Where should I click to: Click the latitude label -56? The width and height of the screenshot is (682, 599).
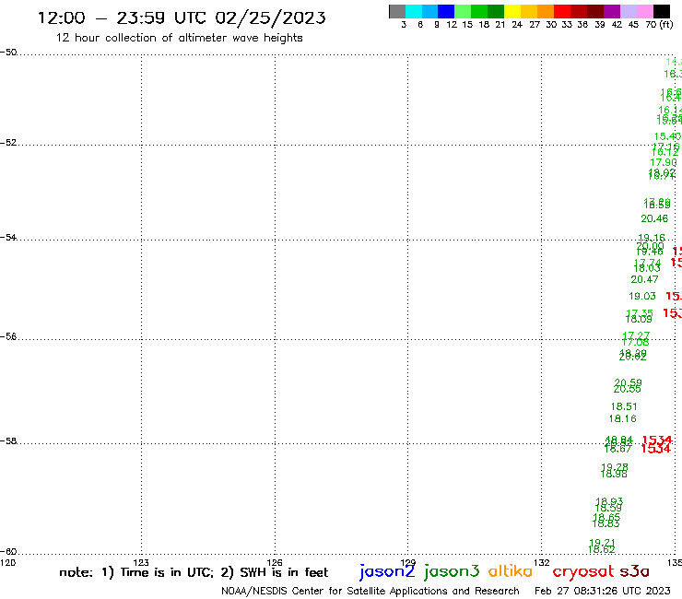point(8,336)
